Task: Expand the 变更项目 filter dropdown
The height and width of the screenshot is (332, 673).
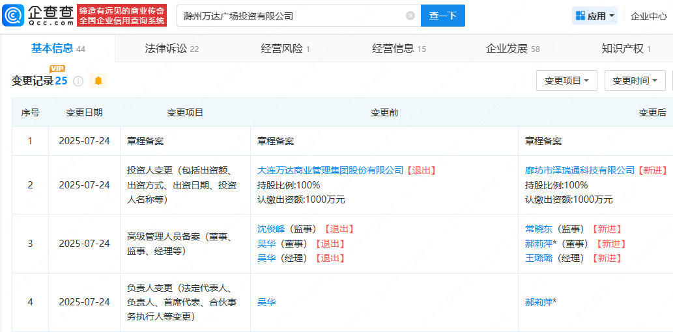Action: click(567, 81)
